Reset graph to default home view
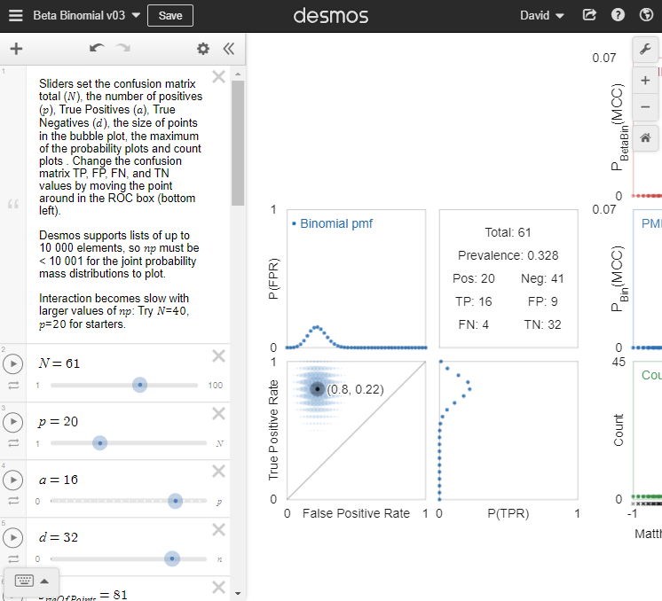 645,138
